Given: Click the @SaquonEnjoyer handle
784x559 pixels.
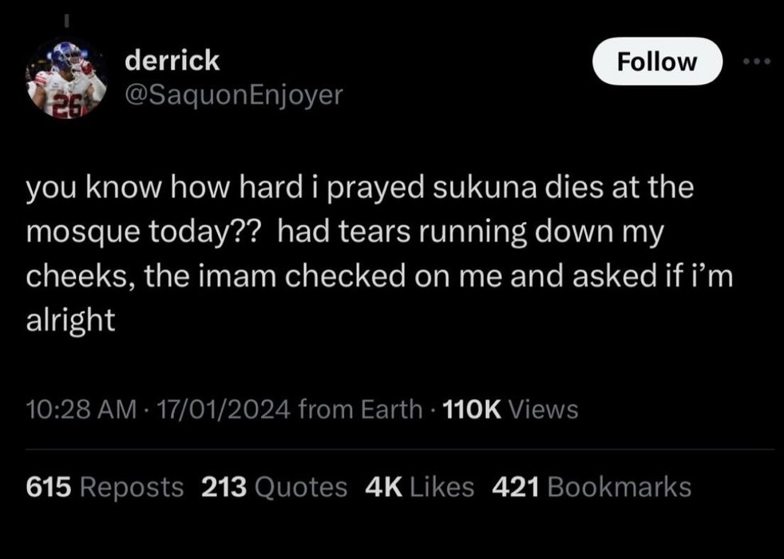Looking at the screenshot, I should pos(234,95).
